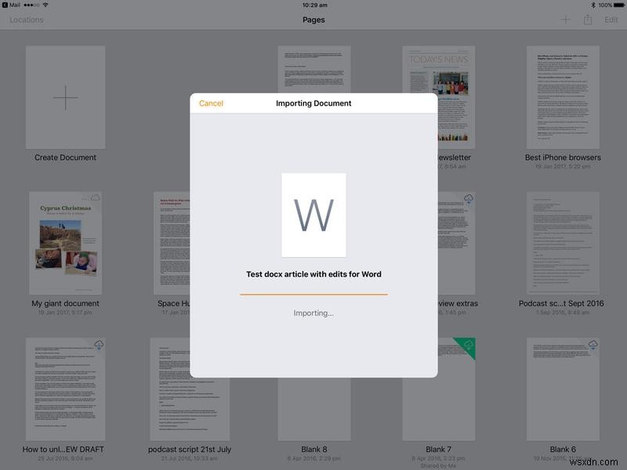Go back to Locations
The image size is (627, 470).
point(27,19)
